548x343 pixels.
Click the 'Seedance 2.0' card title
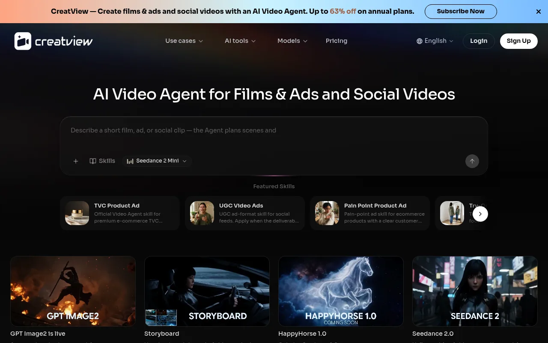pyautogui.click(x=433, y=334)
